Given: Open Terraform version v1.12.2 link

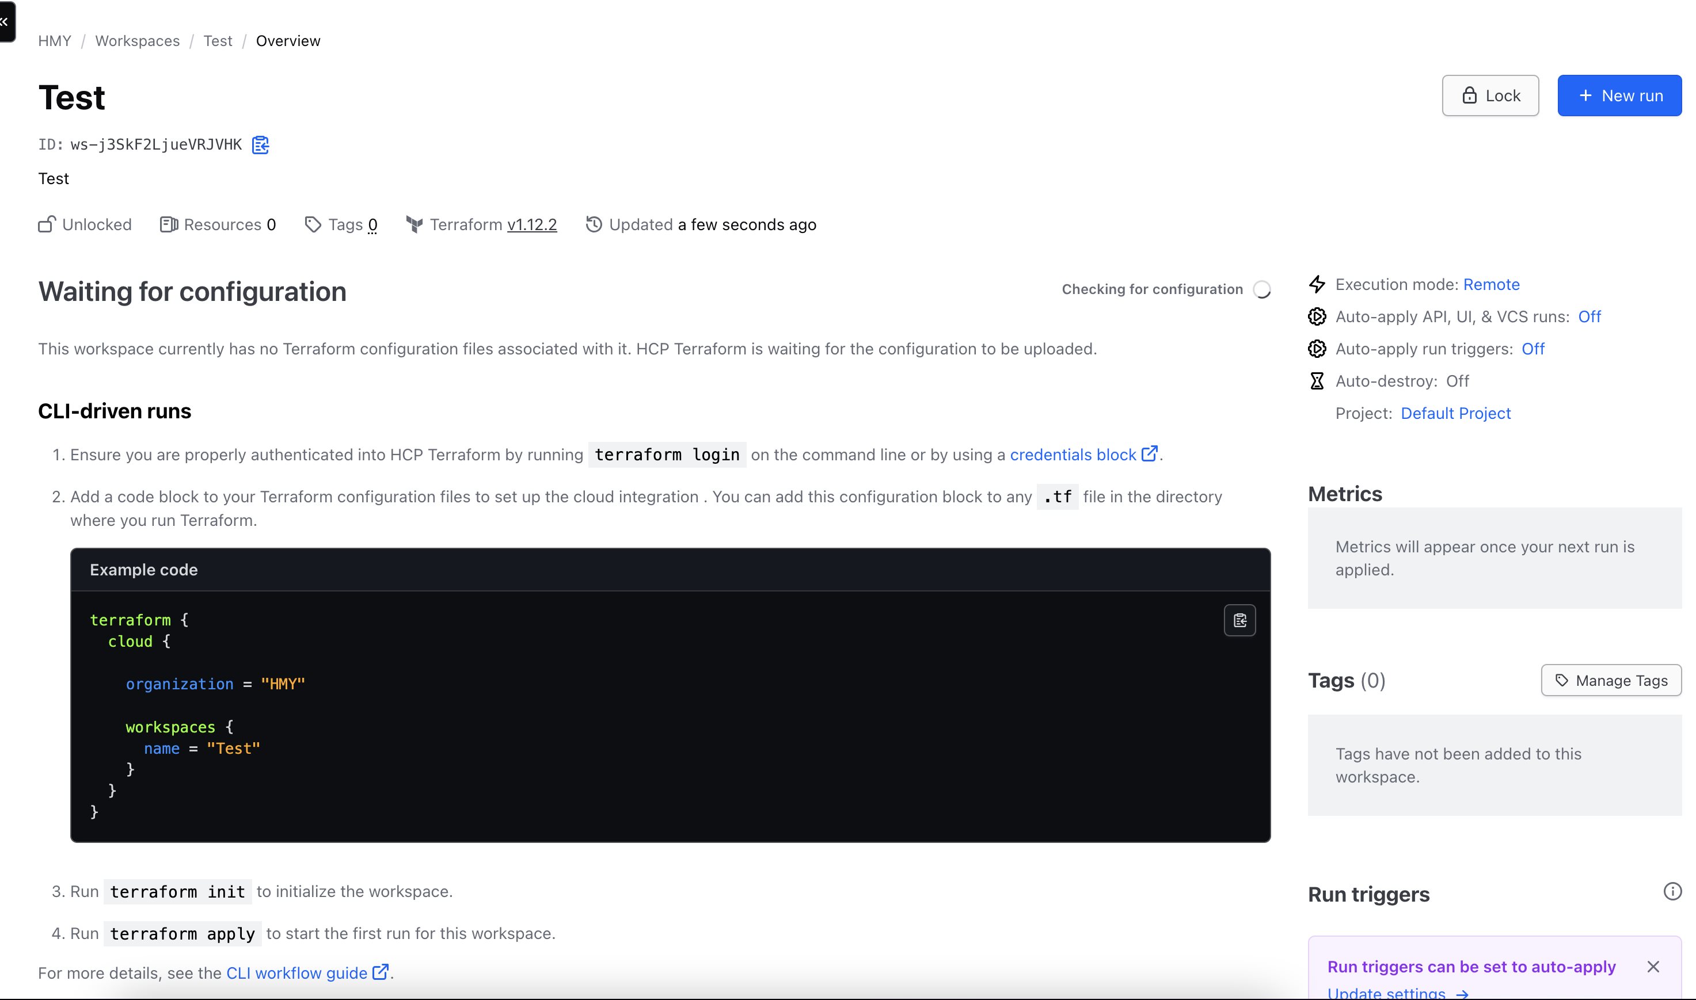Looking at the screenshot, I should [x=532, y=225].
